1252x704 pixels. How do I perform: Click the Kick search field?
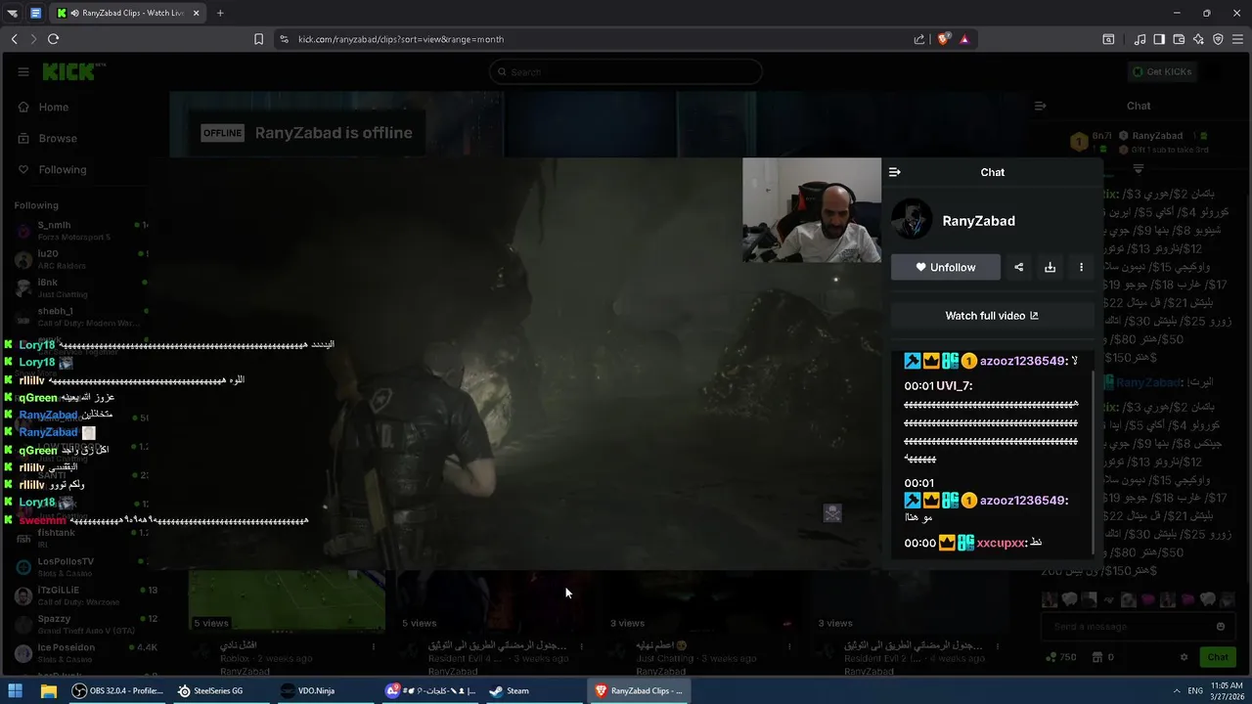pyautogui.click(x=626, y=71)
